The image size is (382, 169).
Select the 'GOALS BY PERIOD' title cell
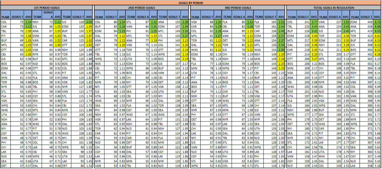click(191, 2)
